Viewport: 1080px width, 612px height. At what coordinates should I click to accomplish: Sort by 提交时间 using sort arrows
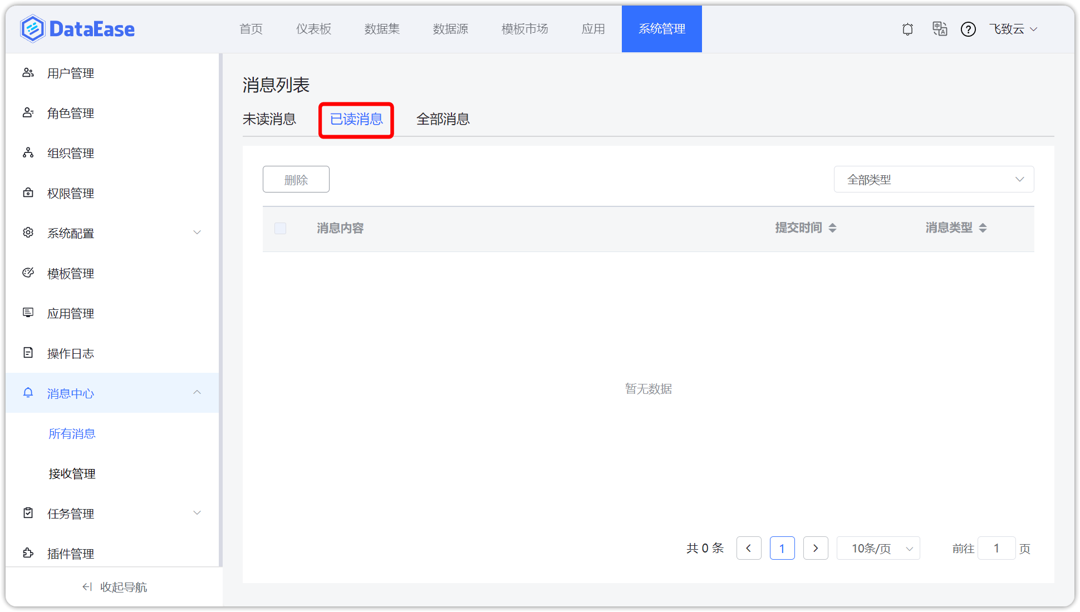coord(832,228)
